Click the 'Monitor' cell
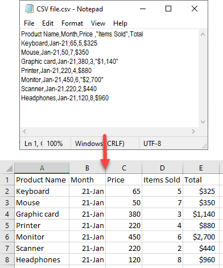Viewport: 223px width, 268px height. point(42,237)
